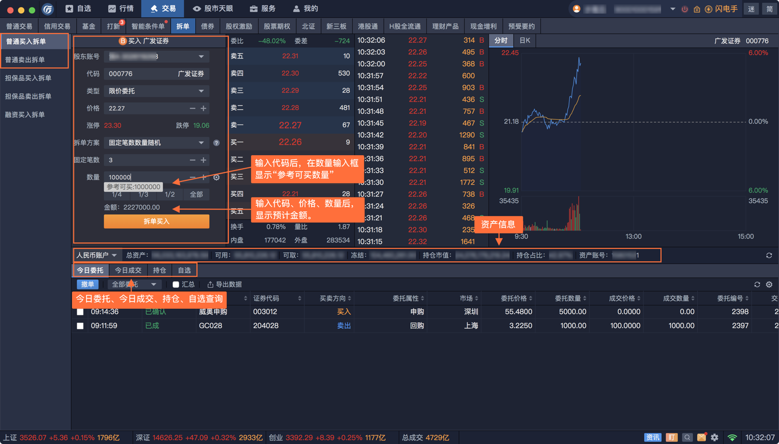The image size is (779, 444).
Task: Switch to 今日成交 tab
Action: click(128, 270)
